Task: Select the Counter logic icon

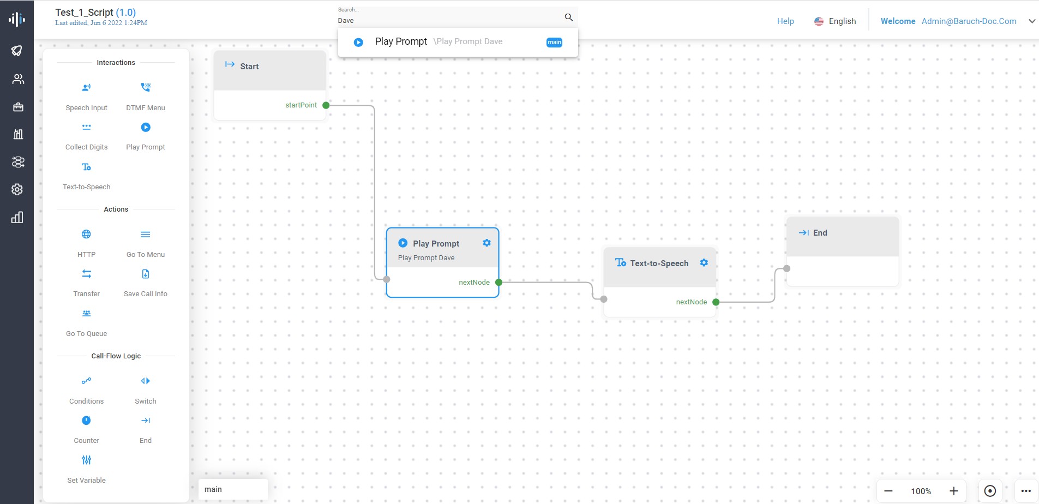Action: 86,421
